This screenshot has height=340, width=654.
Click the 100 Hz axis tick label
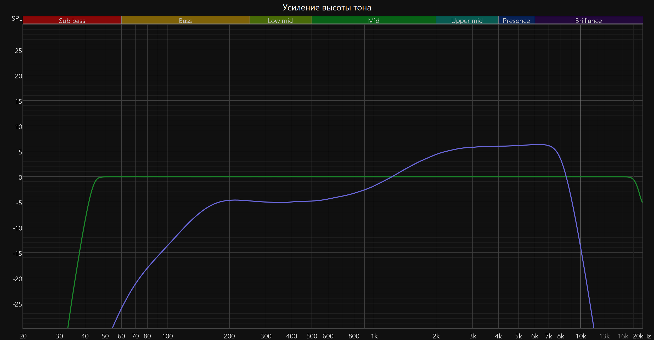click(167, 336)
